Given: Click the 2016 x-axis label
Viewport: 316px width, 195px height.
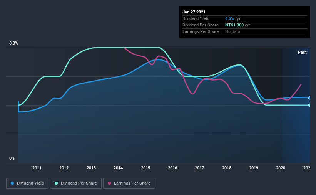Looking at the screenshot, I should point(172,168).
